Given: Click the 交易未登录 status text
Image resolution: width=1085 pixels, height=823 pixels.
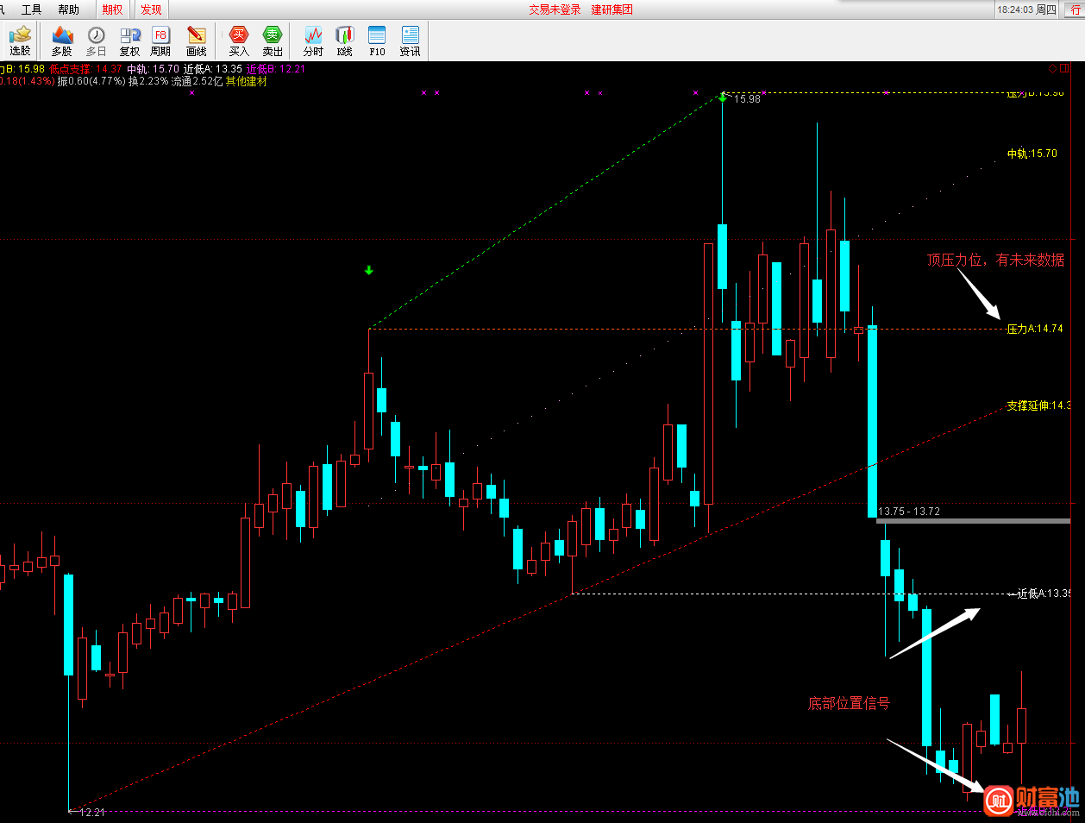Looking at the screenshot, I should pos(555,9).
